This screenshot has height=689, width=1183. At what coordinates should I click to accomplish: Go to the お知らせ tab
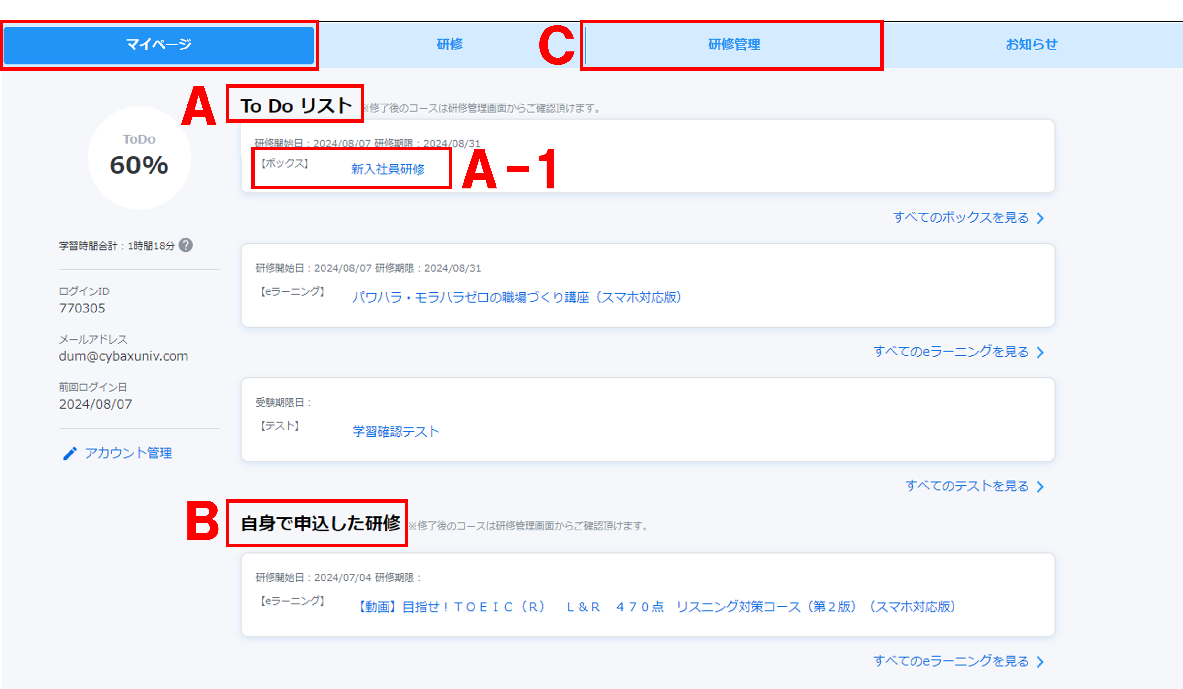pyautogui.click(x=1031, y=45)
